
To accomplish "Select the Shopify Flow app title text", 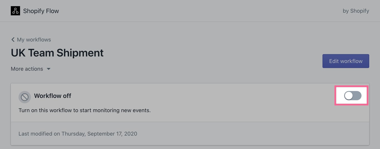I will [x=41, y=11].
